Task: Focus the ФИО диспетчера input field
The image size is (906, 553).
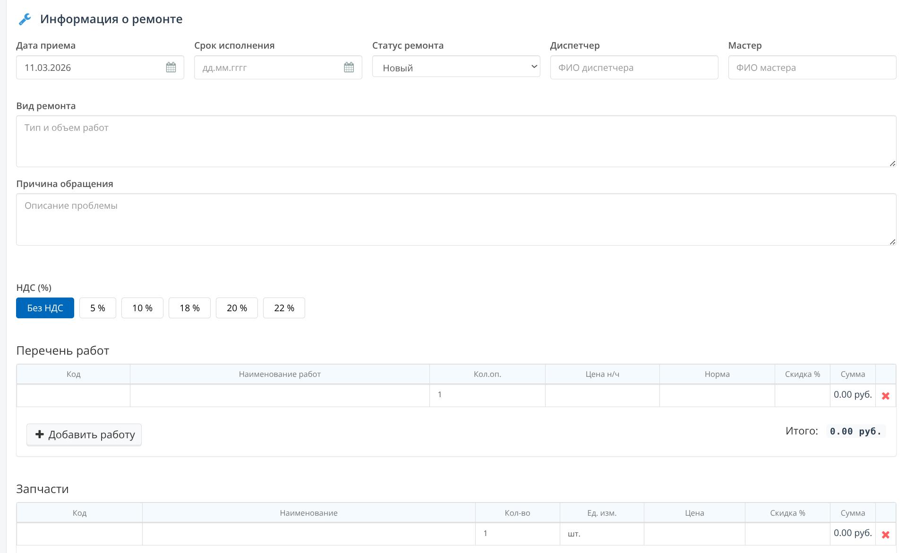Action: [634, 68]
